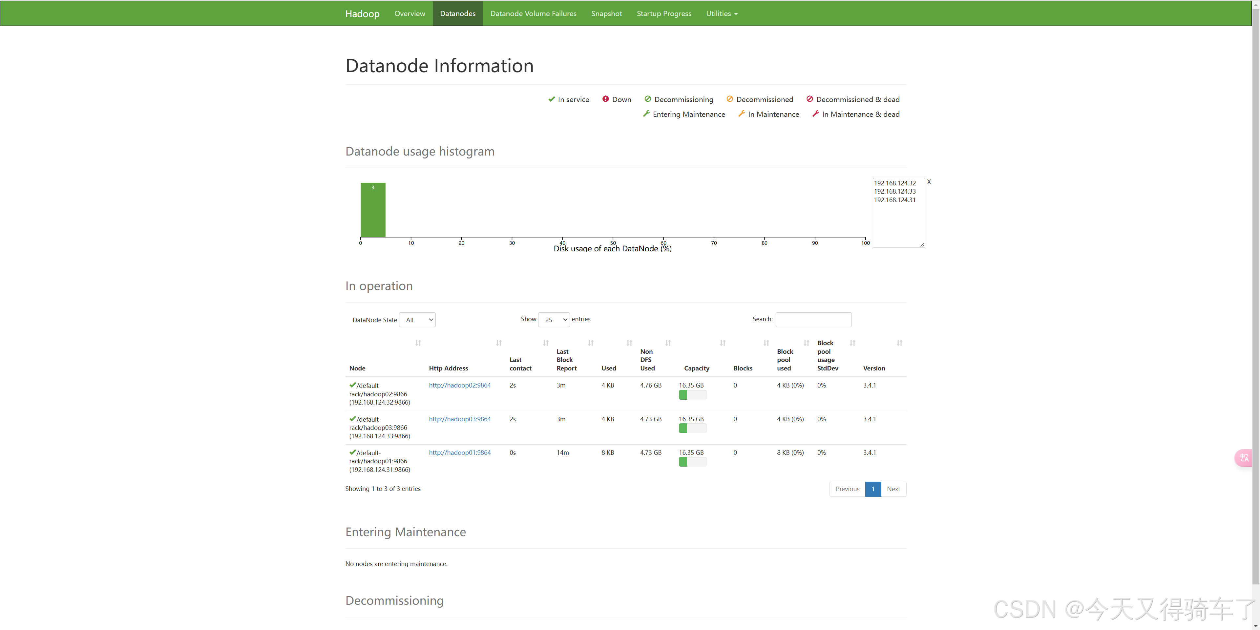
Task: Switch to Datanode Volume Failures tab
Action: (x=533, y=13)
